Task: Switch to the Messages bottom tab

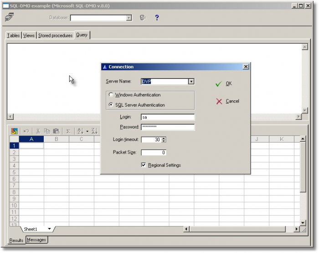Action: [x=36, y=240]
